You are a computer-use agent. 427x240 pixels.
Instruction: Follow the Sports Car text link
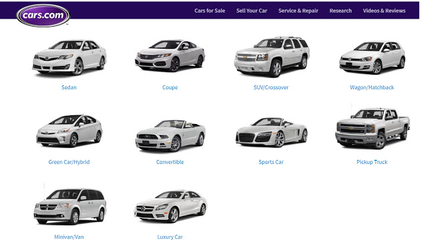coord(271,162)
